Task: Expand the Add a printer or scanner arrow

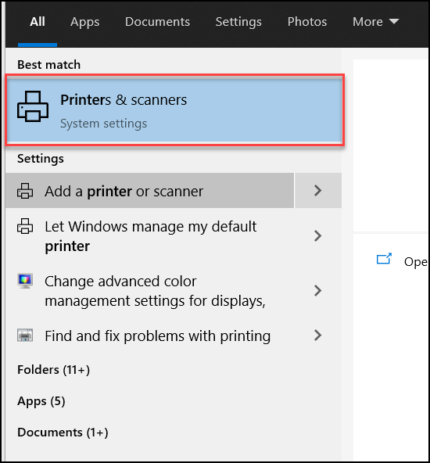Action: 318,191
